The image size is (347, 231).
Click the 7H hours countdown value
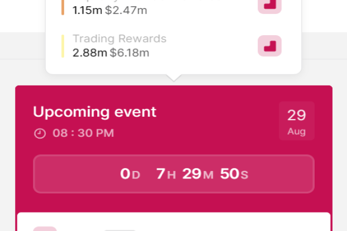(x=166, y=174)
